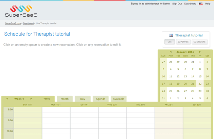
Task: Create reservation Wednesday 20/1 at 9:00
Action: point(112,121)
